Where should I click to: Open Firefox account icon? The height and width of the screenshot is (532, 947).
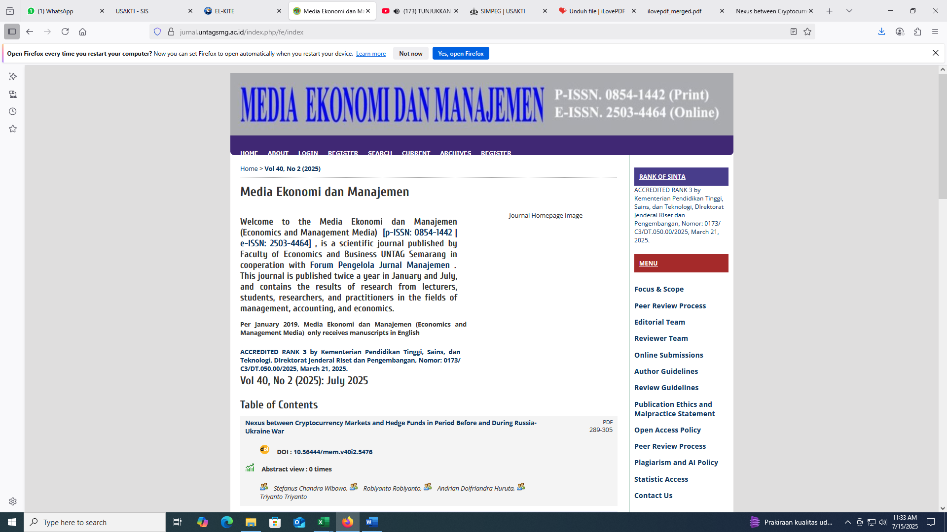[900, 32]
